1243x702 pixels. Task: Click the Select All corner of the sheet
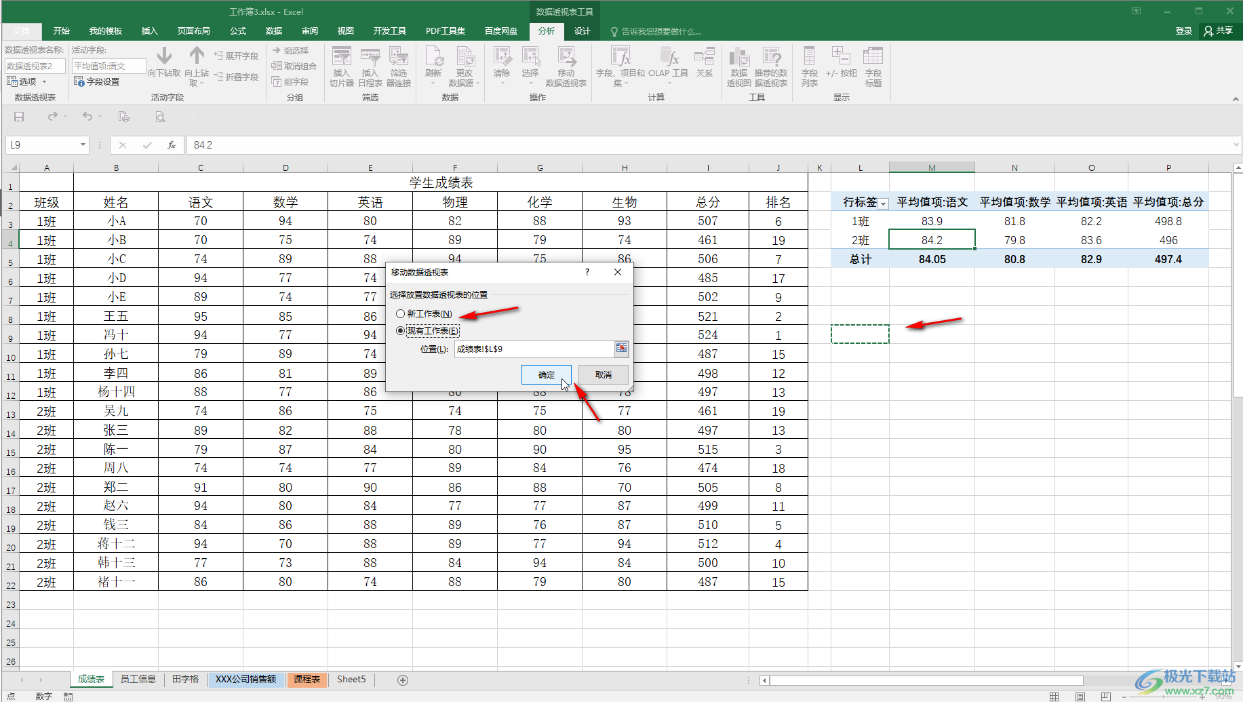tap(12, 168)
